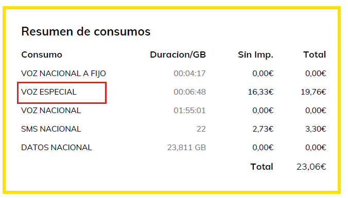Select the SMS NACIONAL row label
This screenshot has width=348, height=198.
(51, 129)
